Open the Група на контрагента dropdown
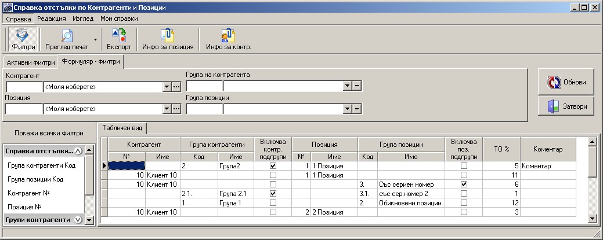 coord(348,86)
